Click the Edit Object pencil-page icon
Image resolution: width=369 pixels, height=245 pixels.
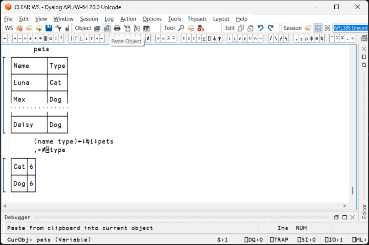click(x=127, y=28)
